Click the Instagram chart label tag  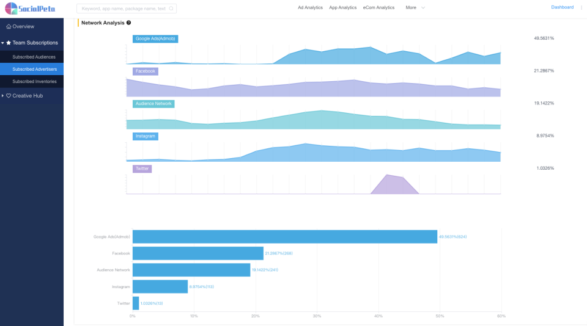[146, 137]
